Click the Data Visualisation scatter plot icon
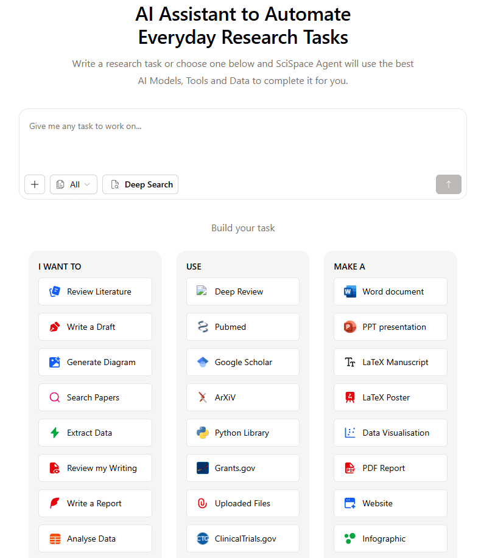 [x=350, y=433]
